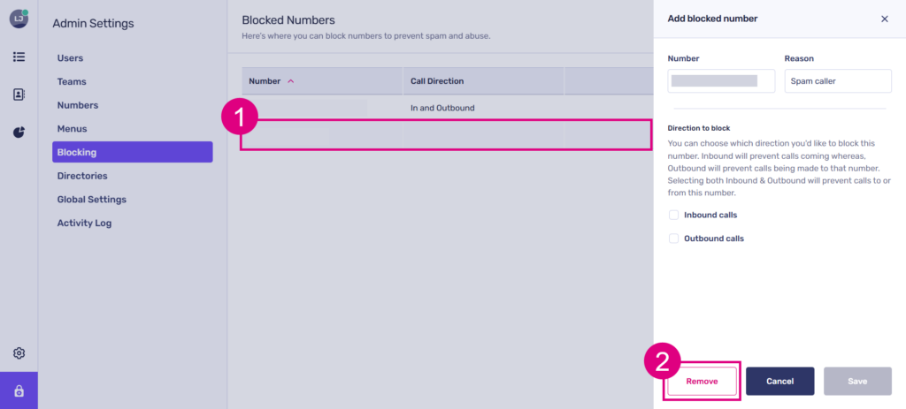The height and width of the screenshot is (409, 906).
Task: Enable the Inbound calls checkbox
Action: 674,215
